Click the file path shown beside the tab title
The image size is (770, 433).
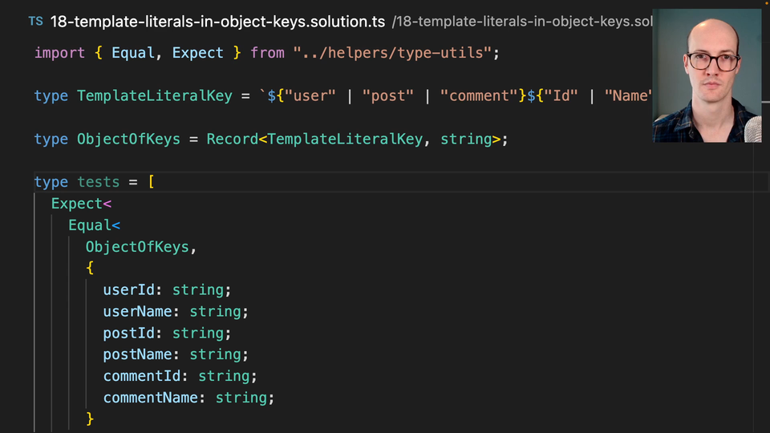[521, 22]
